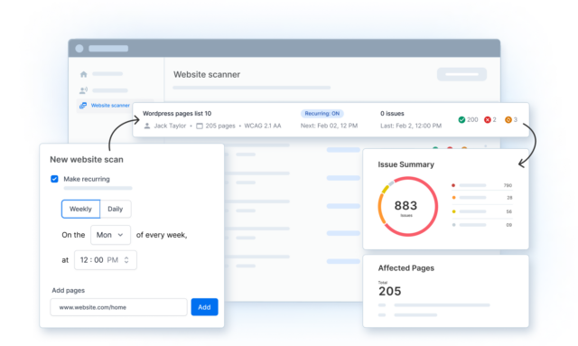Click the www.website.com/home input field
This screenshot has width=578, height=346.
(118, 307)
